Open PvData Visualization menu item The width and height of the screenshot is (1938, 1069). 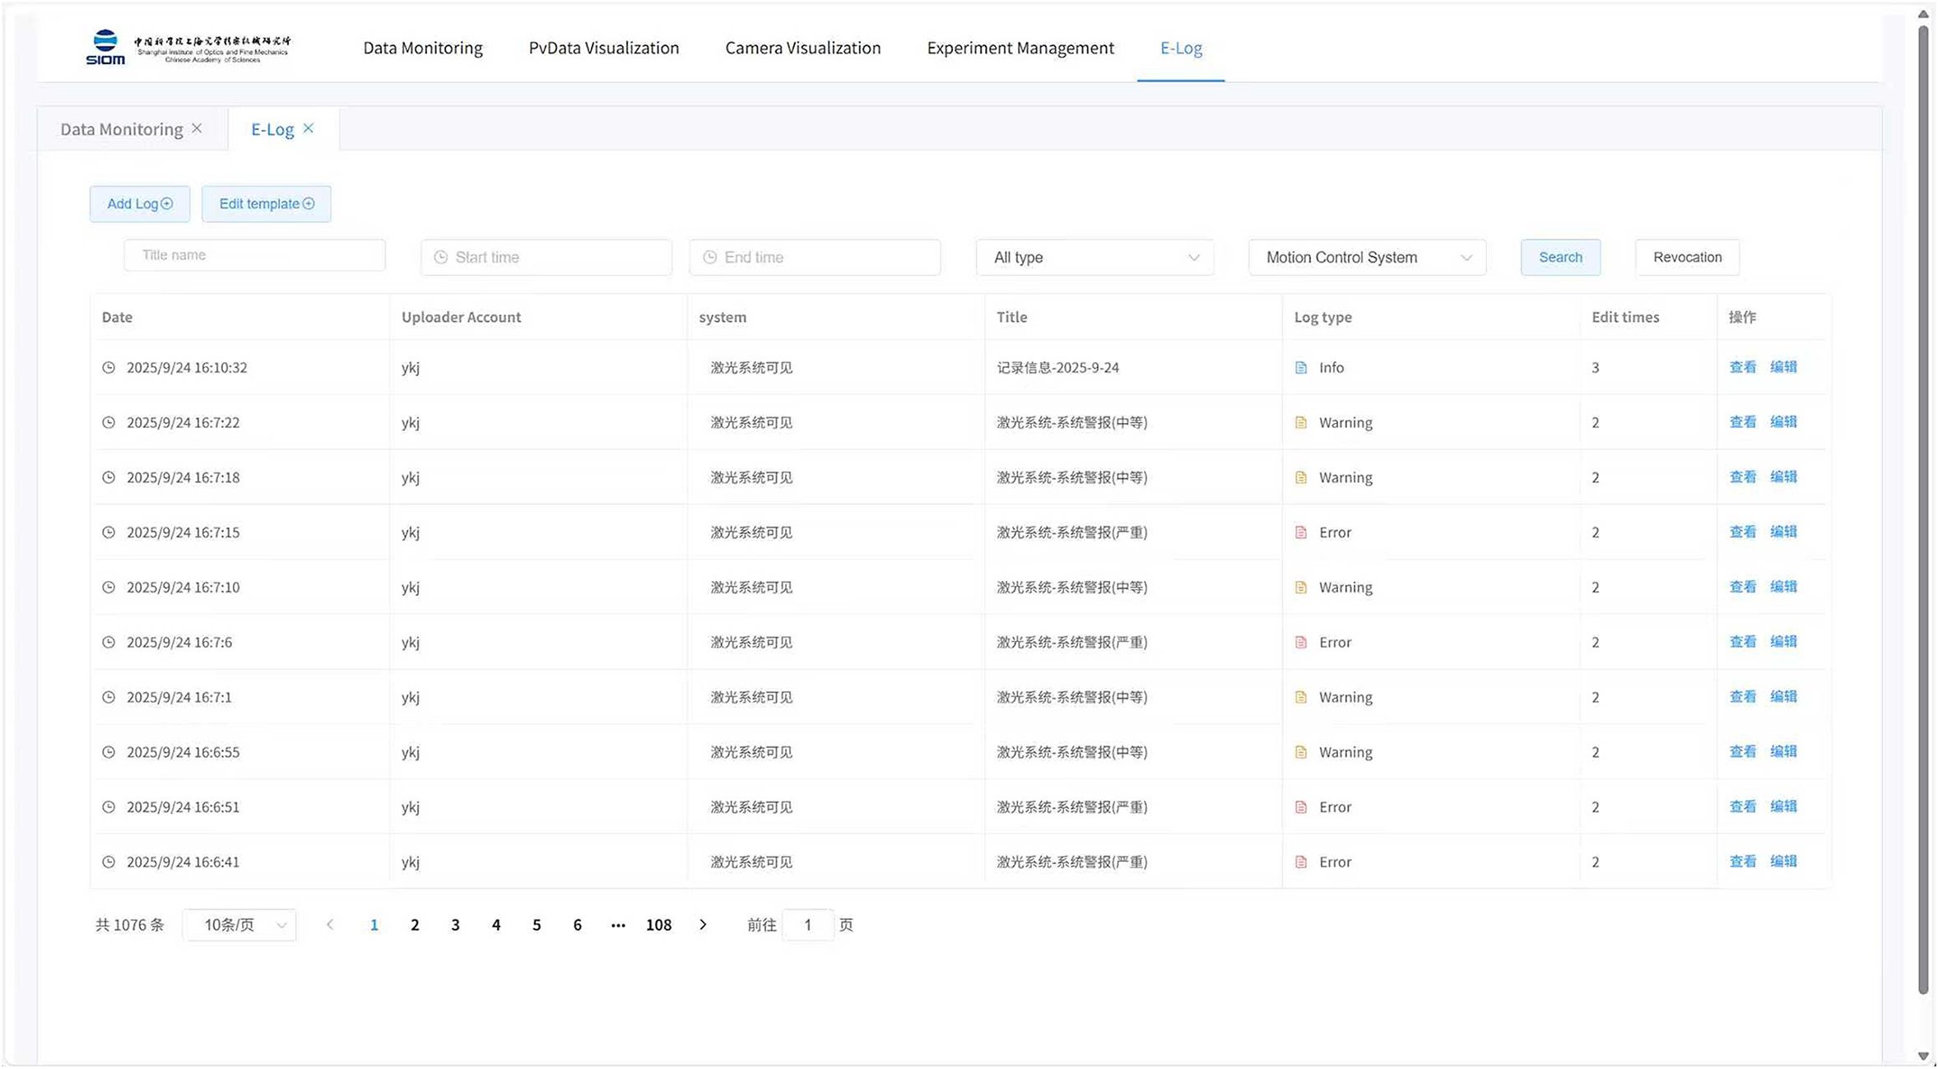click(604, 48)
